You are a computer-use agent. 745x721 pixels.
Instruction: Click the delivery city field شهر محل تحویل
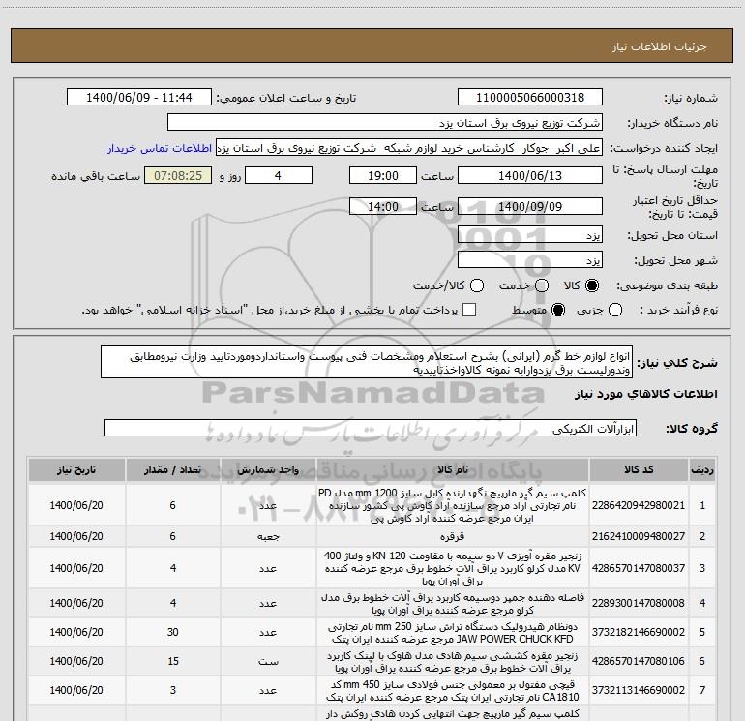[530, 260]
